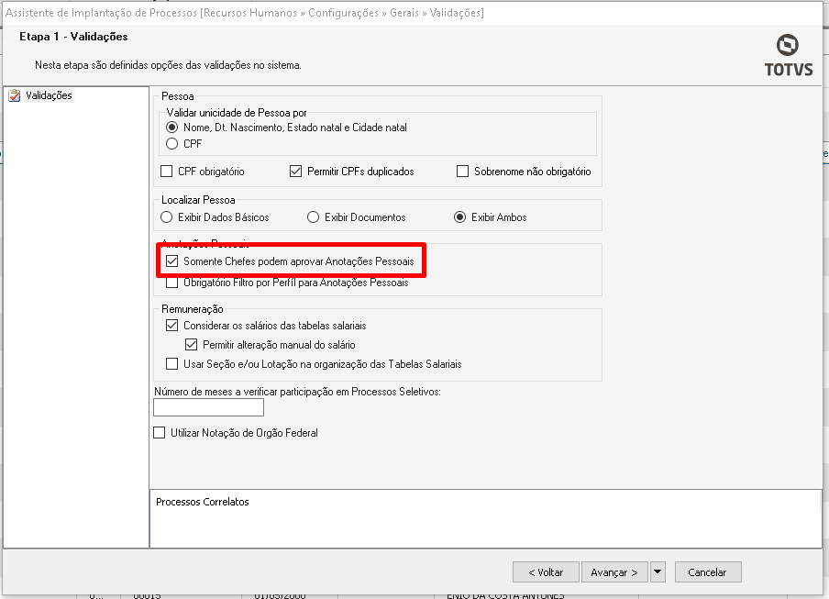Select CPF uniqueness radio button
The width and height of the screenshot is (829, 599).
171,144
